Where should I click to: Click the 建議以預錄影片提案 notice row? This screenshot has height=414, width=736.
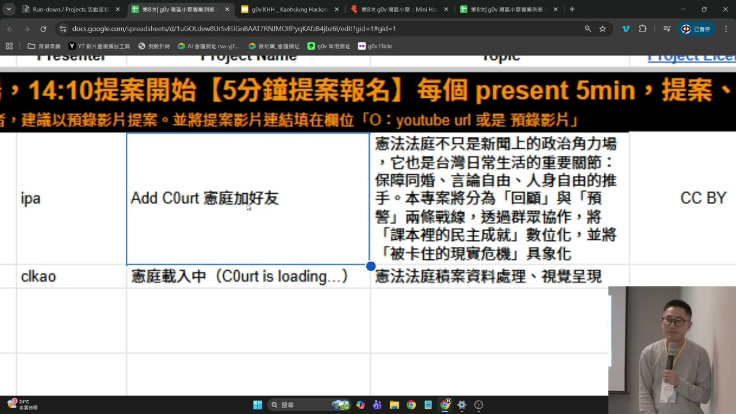(x=368, y=120)
